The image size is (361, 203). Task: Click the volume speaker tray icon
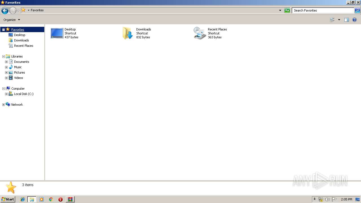[327, 199]
